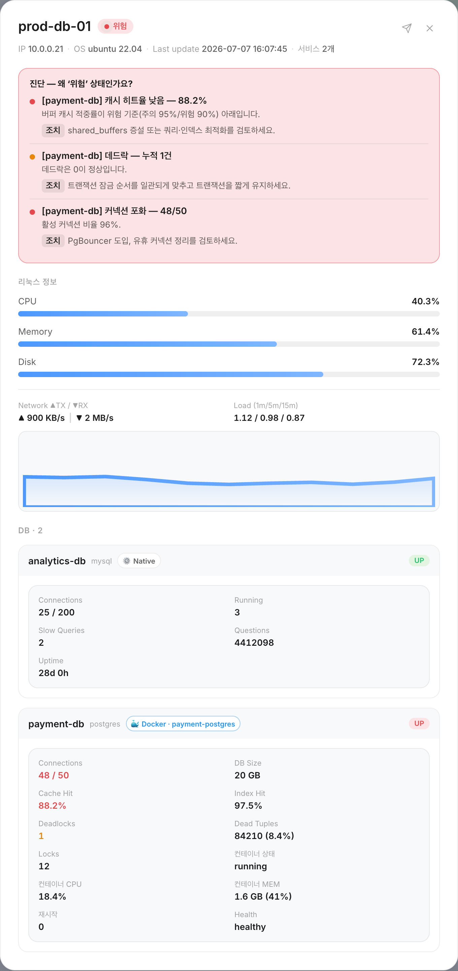Click the paper plane send icon
The image size is (458, 971).
tap(407, 28)
